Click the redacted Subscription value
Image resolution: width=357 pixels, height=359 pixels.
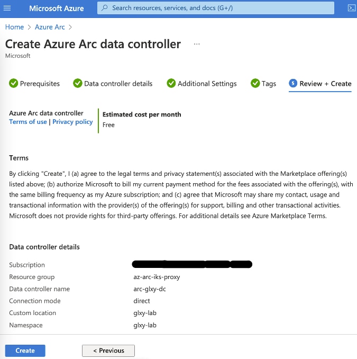click(x=192, y=264)
